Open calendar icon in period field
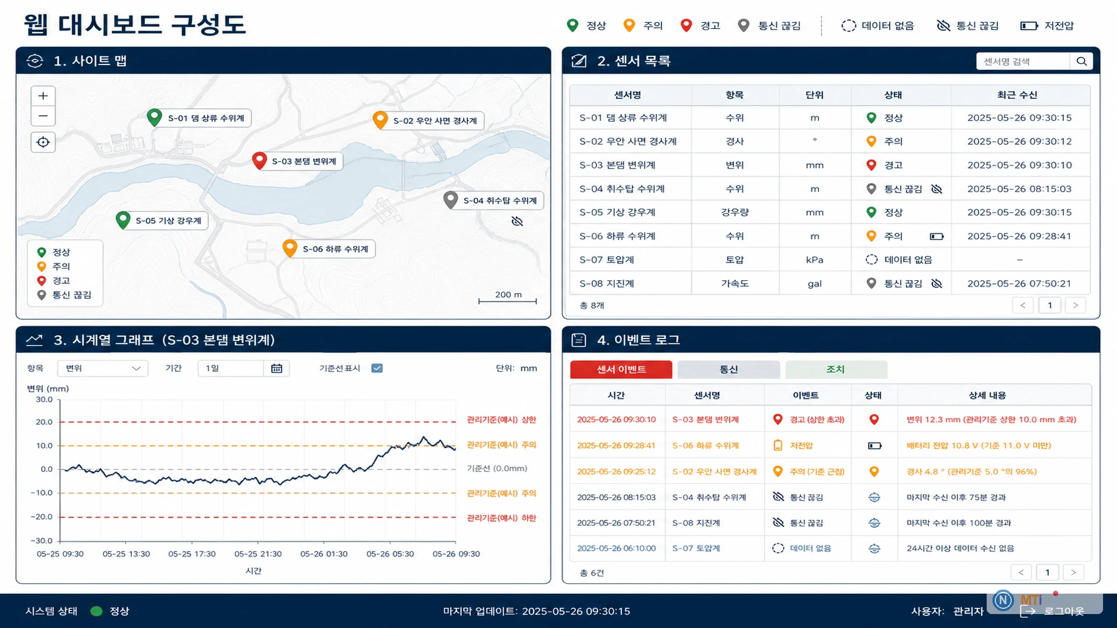The image size is (1117, 628). coord(276,368)
